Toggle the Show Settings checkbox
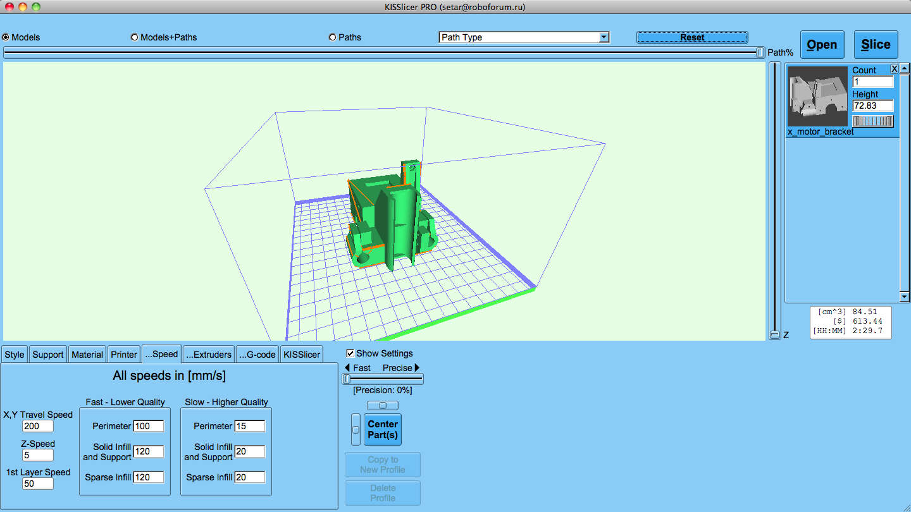The image size is (911, 512). click(x=350, y=353)
